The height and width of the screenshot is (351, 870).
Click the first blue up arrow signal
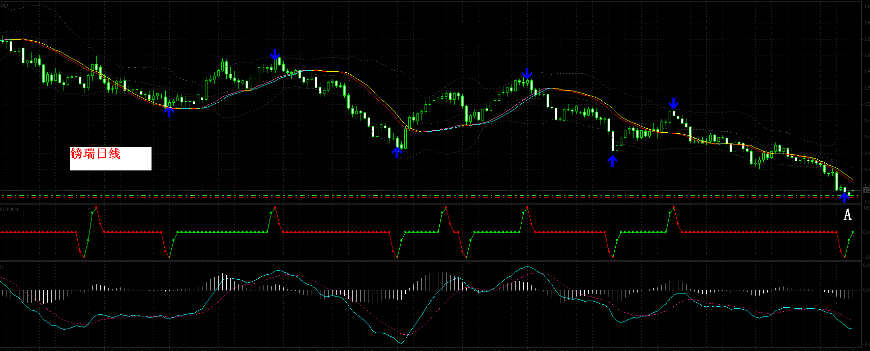[169, 111]
